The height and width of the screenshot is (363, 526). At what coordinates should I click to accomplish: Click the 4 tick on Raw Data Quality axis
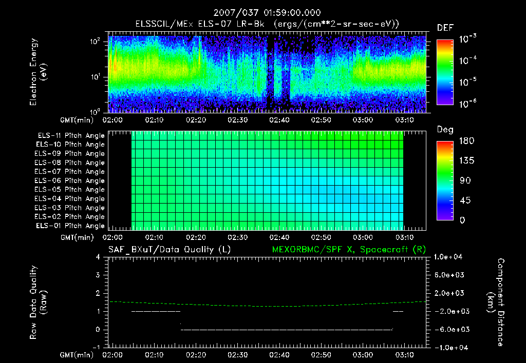pyautogui.click(x=98, y=257)
